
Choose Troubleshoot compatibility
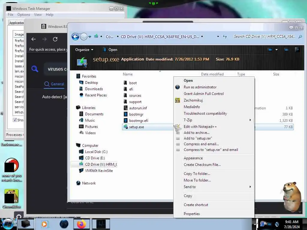click(x=214, y=114)
